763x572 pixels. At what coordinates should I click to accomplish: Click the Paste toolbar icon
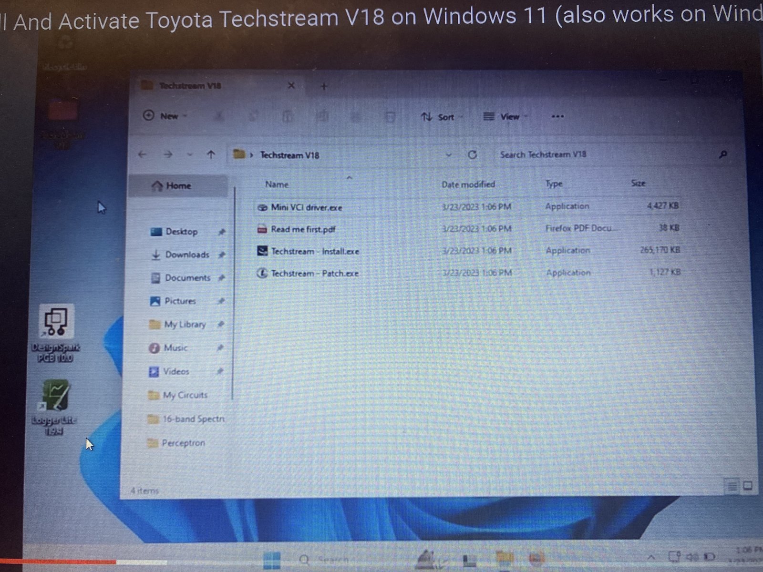click(287, 116)
